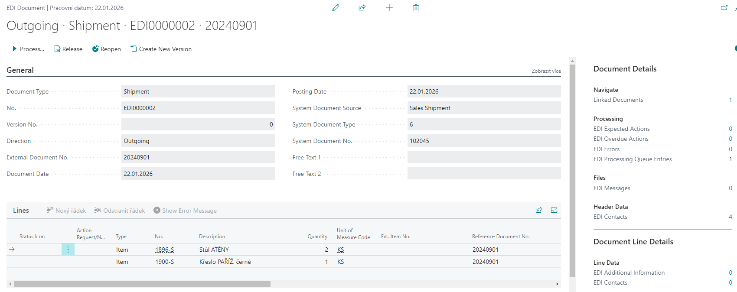
Task: Open Linked Documents in factbox
Action: pyautogui.click(x=618, y=100)
